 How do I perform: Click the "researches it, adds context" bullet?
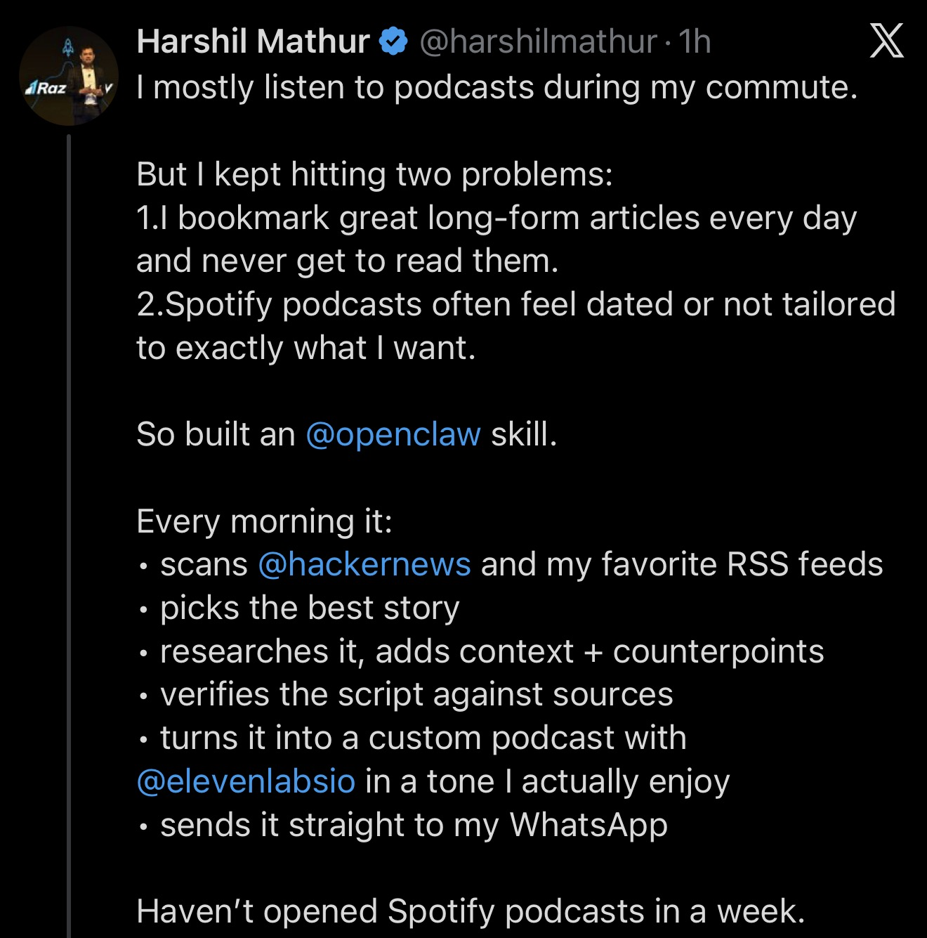tap(492, 651)
